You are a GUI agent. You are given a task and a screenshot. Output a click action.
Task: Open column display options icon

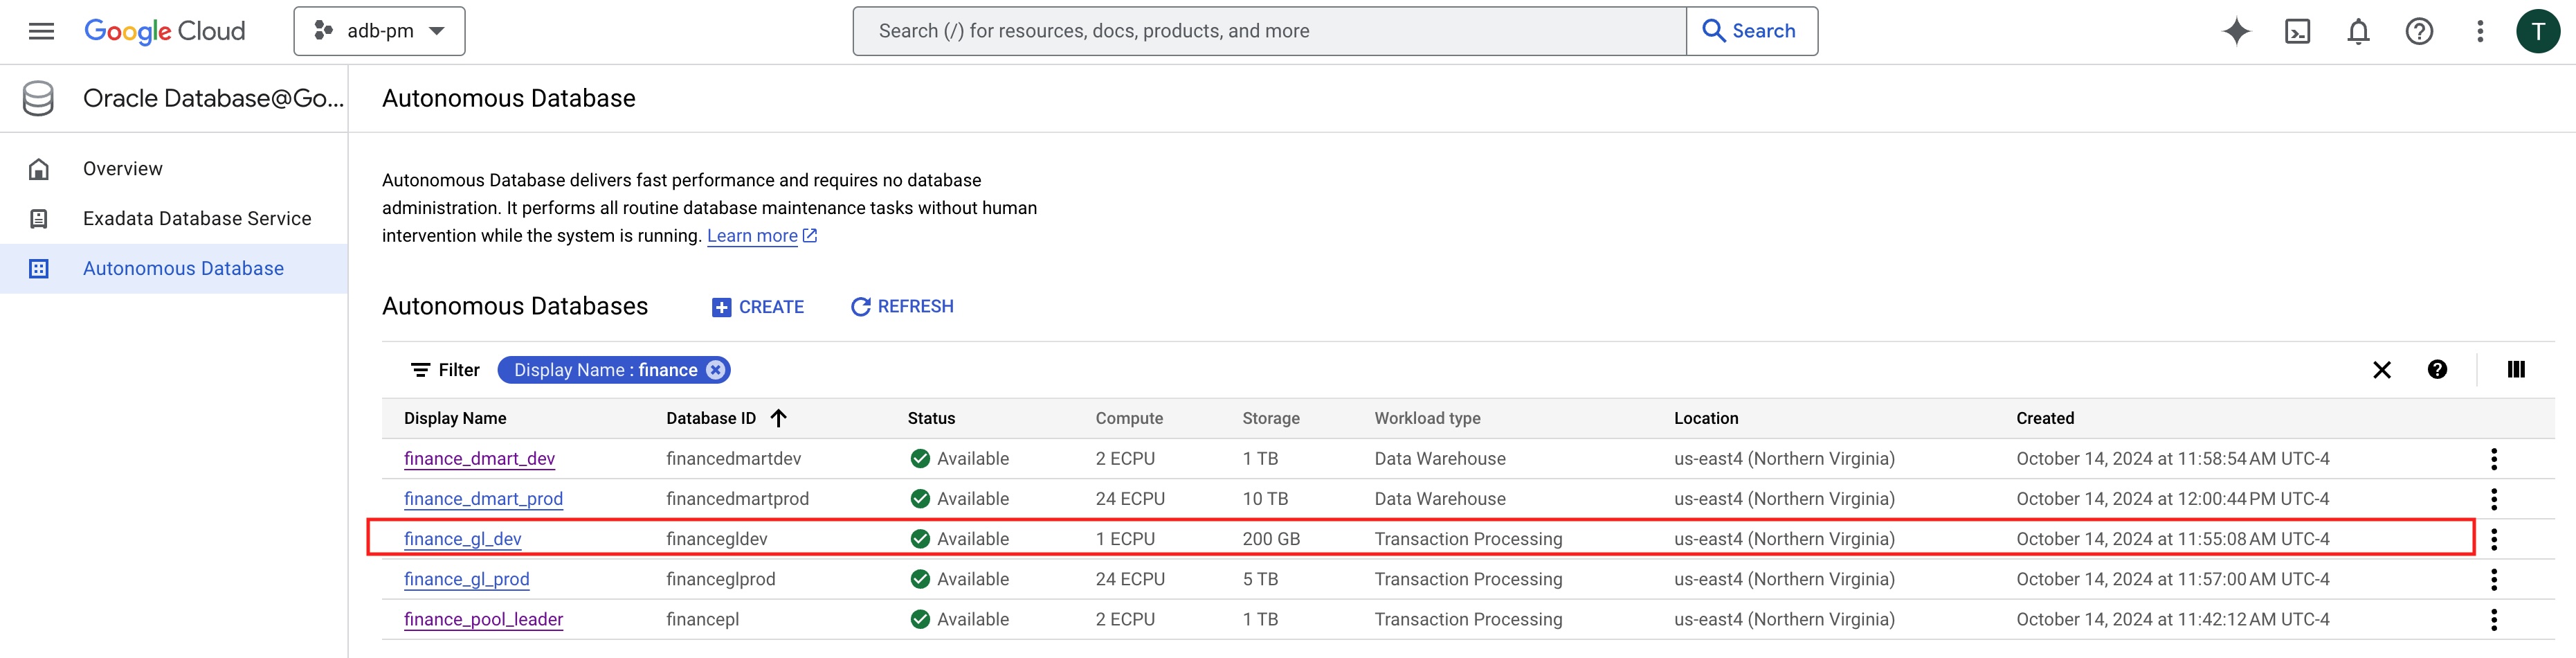(2516, 370)
